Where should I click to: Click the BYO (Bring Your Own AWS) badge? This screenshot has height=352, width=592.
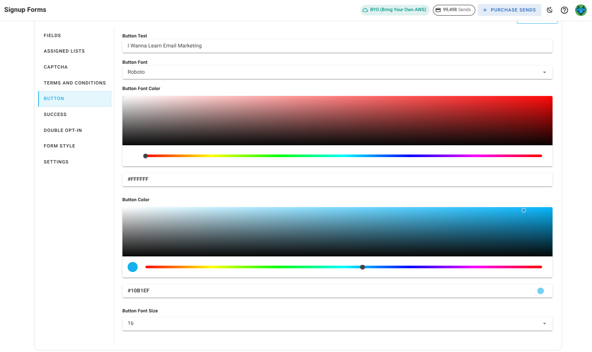point(395,10)
